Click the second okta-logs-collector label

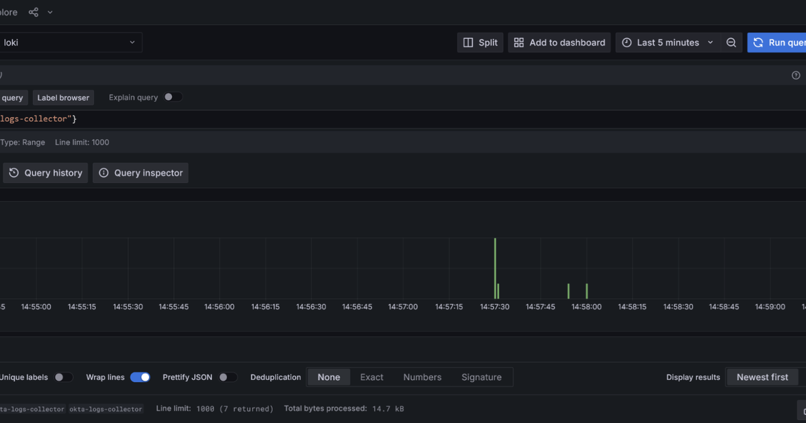pyautogui.click(x=106, y=409)
